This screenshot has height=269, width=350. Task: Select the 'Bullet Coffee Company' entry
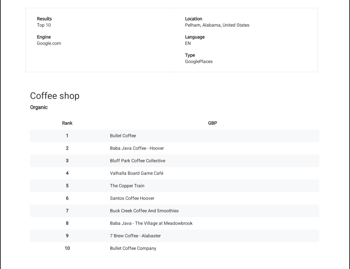pos(133,248)
